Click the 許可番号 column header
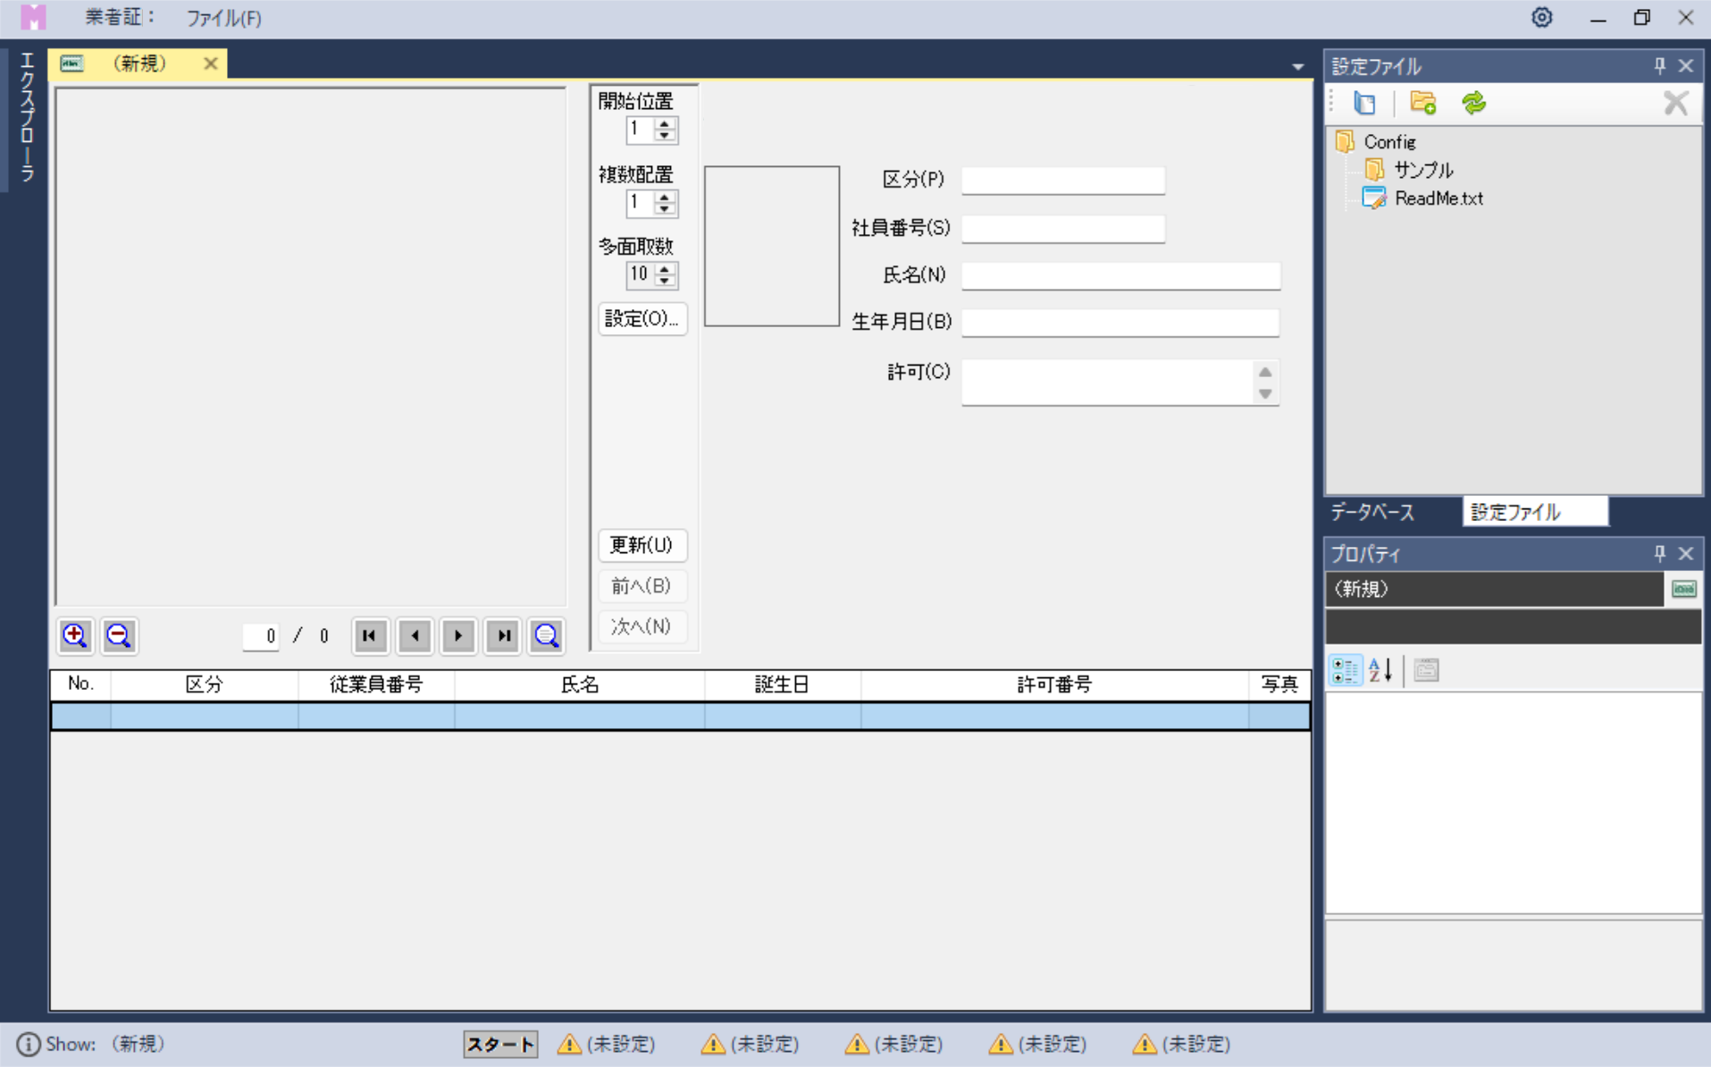Screen dimensions: 1711x1067 click(1054, 685)
